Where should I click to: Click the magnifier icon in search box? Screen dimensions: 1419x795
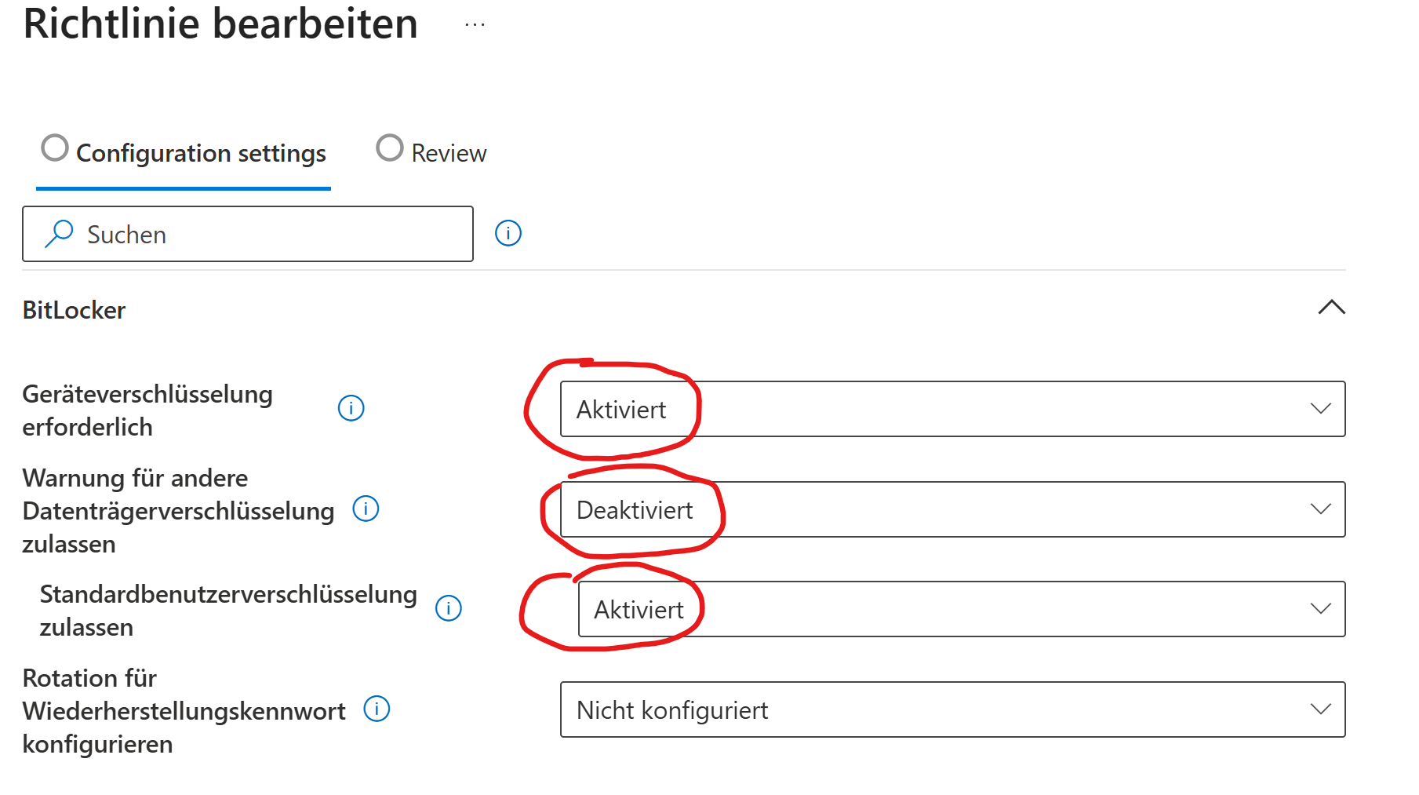point(59,234)
